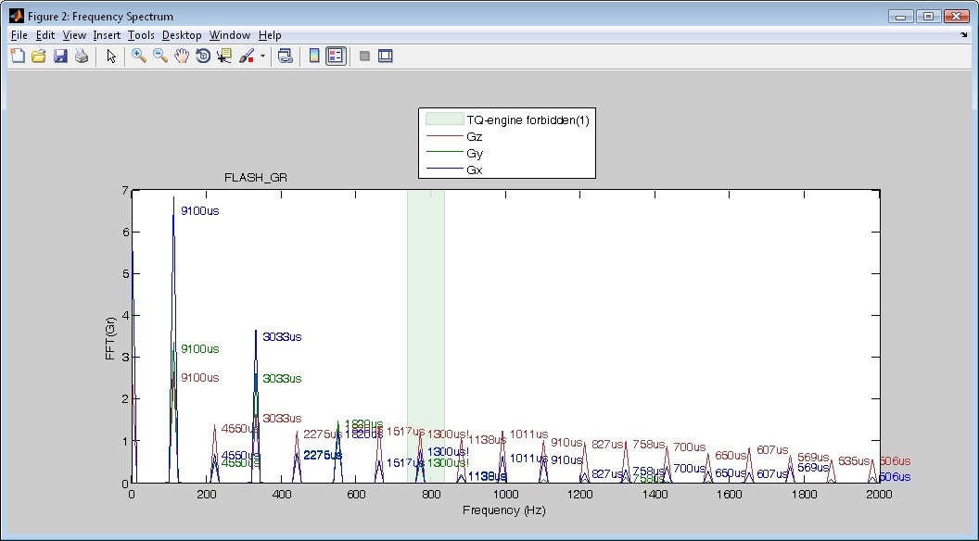
Task: Open the Brush tool color dropdown arrow
Action: (x=262, y=56)
